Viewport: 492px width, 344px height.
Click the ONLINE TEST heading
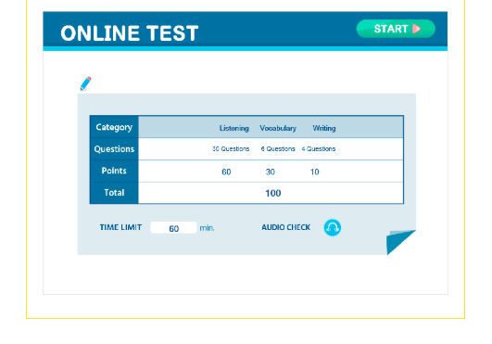click(130, 33)
